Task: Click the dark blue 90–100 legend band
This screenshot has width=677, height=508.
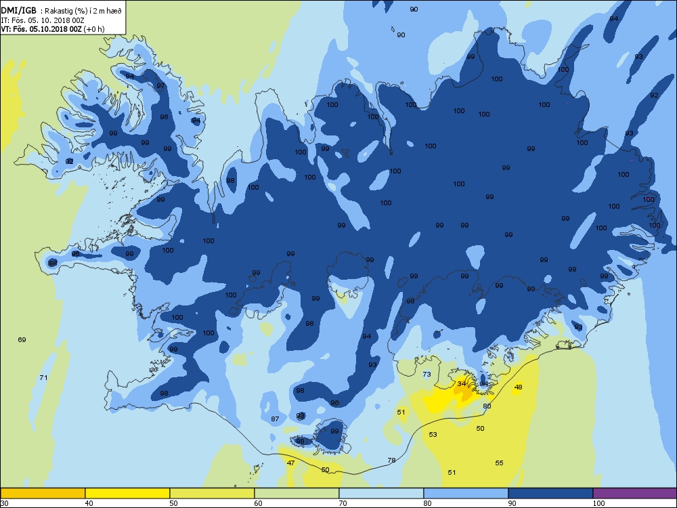Action: [x=550, y=493]
